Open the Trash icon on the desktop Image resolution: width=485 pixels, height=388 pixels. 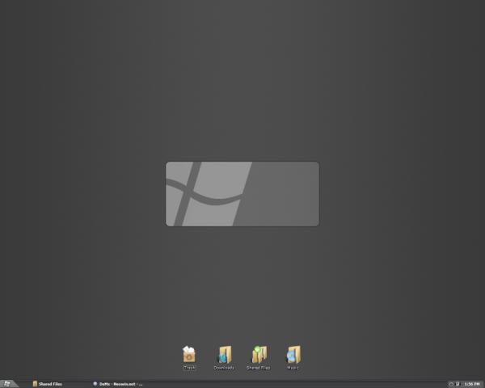click(x=189, y=355)
